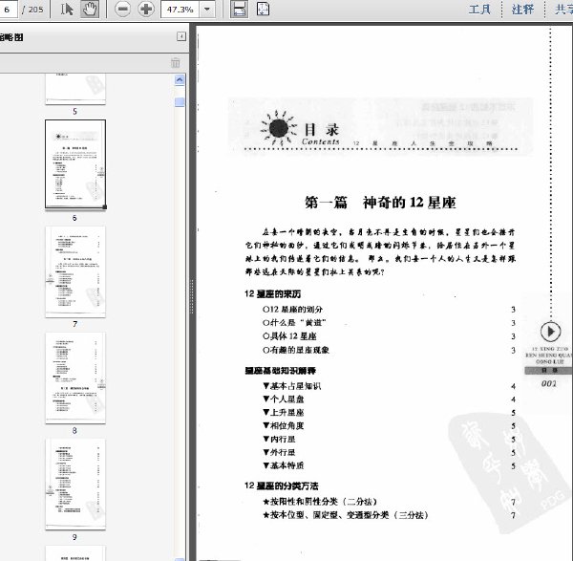The height and width of the screenshot is (561, 573).
Task: Click the entry ▼基本特质
Action: click(x=284, y=465)
